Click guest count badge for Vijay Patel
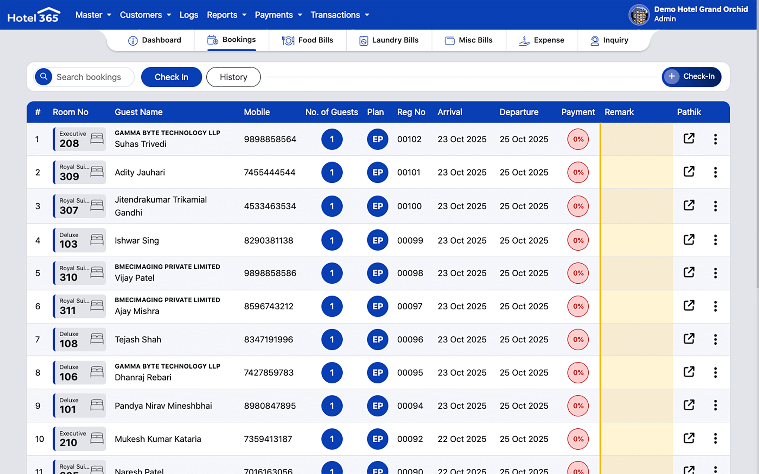The width and height of the screenshot is (759, 474). click(332, 273)
